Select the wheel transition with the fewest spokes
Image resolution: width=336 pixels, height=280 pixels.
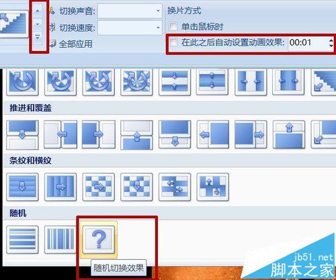pyautogui.click(x=22, y=82)
